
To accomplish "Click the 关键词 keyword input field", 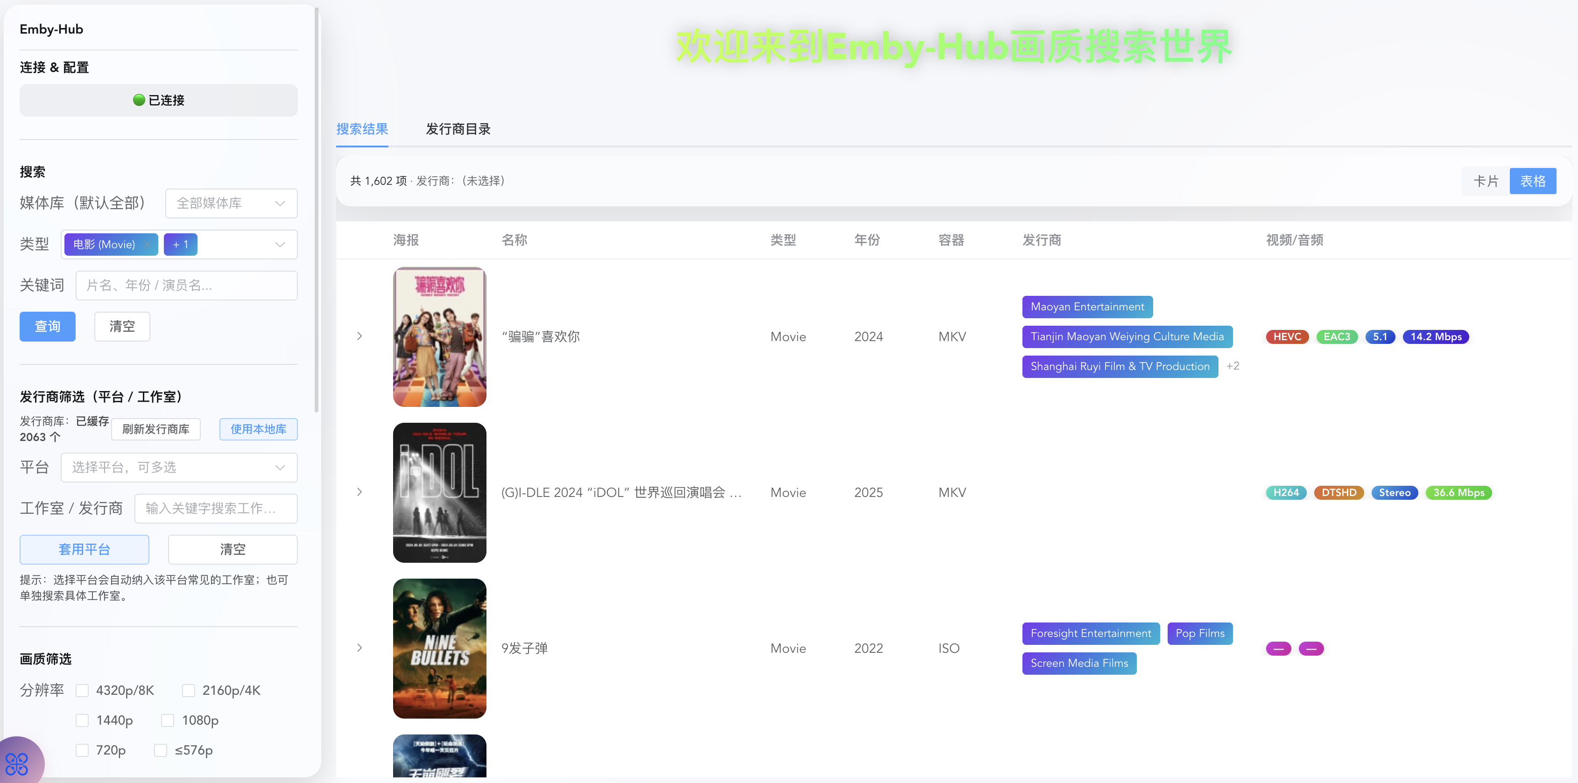I will point(186,285).
